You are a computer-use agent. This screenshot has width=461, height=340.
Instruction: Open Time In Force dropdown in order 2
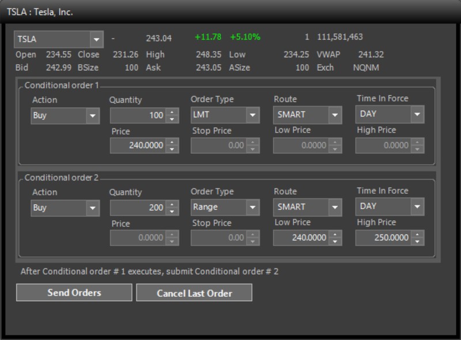point(417,206)
